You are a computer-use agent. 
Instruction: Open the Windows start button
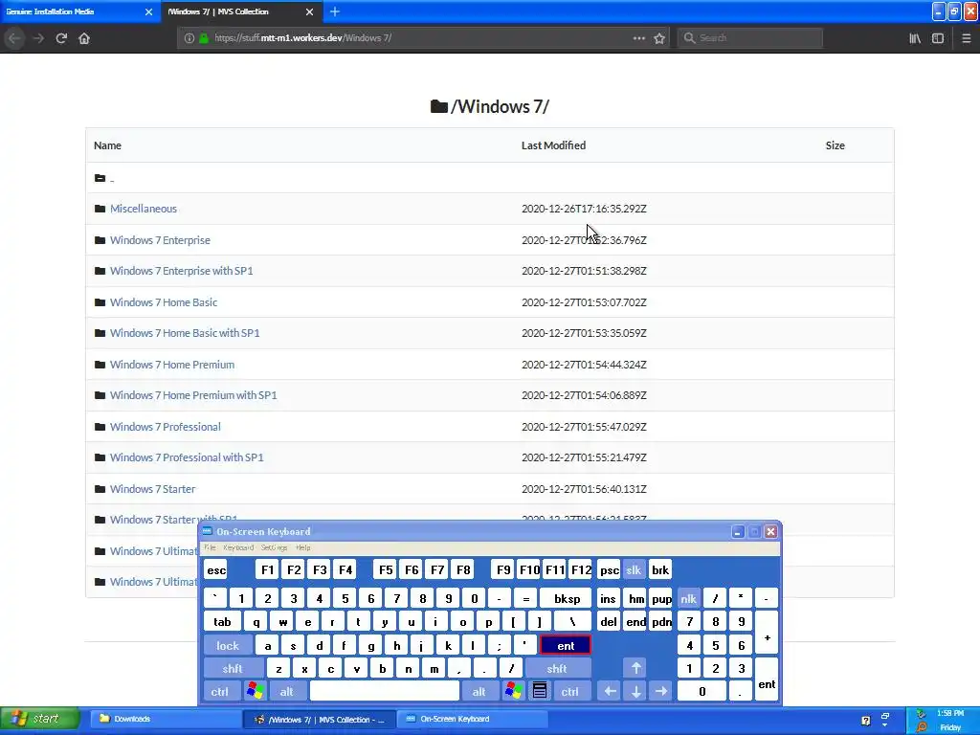40,720
